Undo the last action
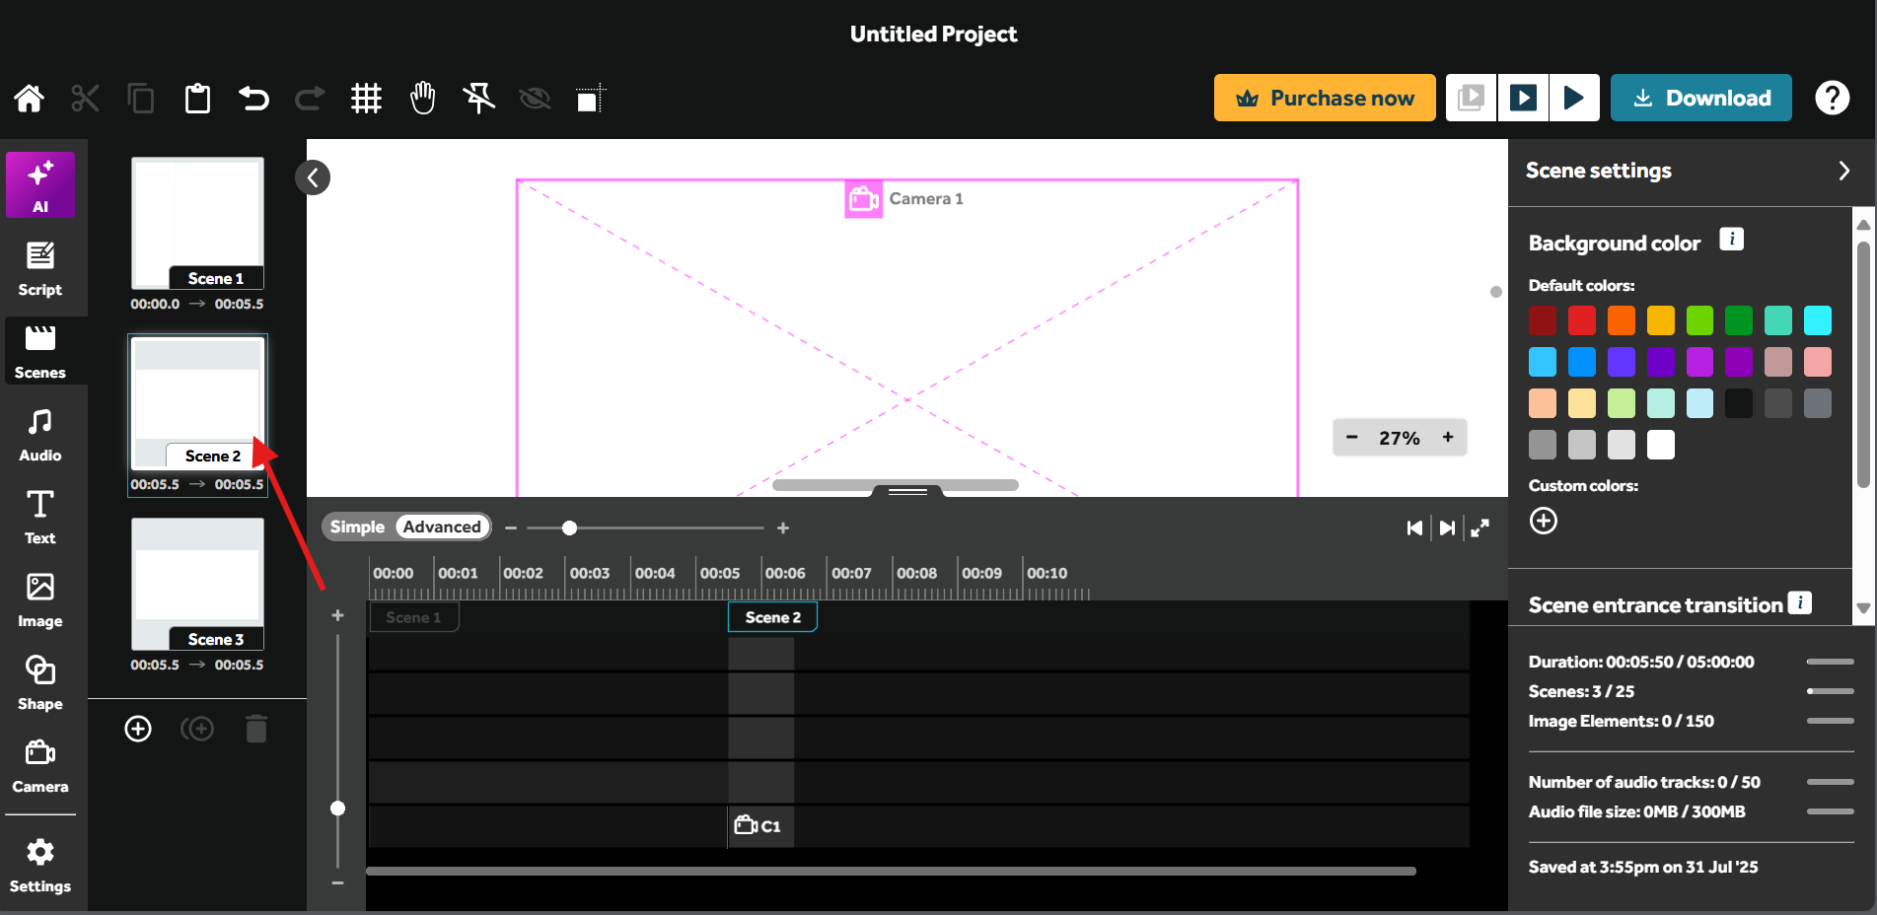 coord(253,98)
